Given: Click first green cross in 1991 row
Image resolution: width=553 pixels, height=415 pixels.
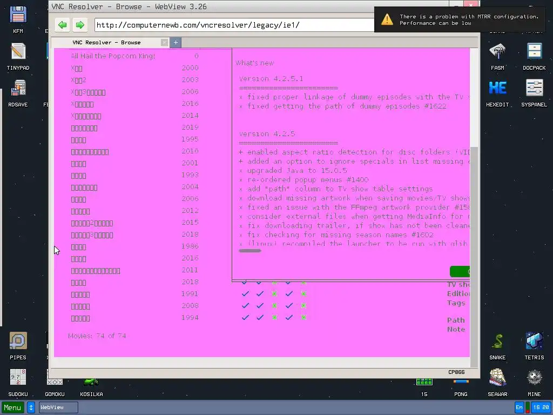Looking at the screenshot, I should pyautogui.click(x=274, y=293).
